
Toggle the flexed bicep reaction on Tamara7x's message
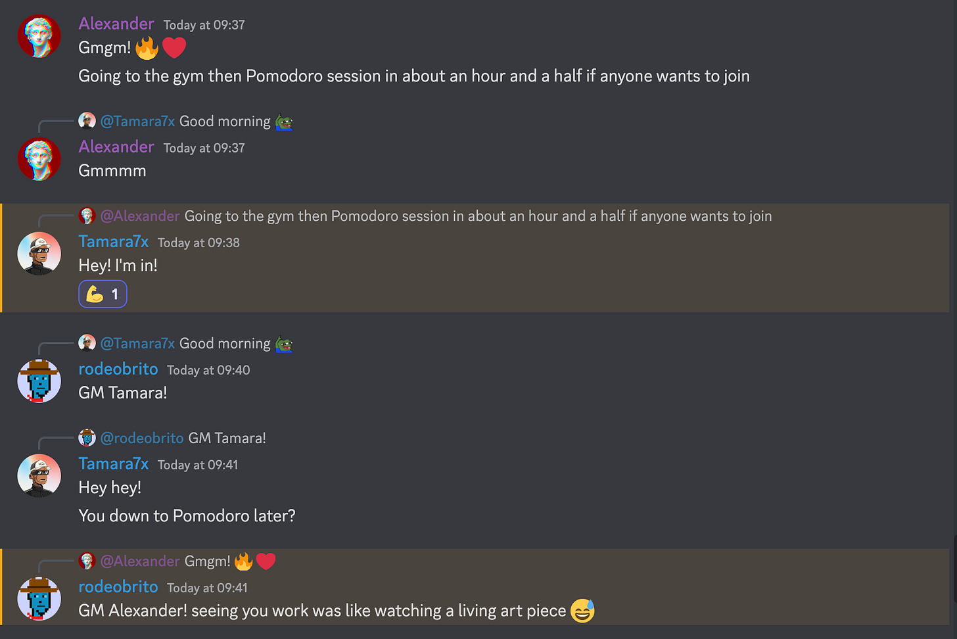pos(103,294)
